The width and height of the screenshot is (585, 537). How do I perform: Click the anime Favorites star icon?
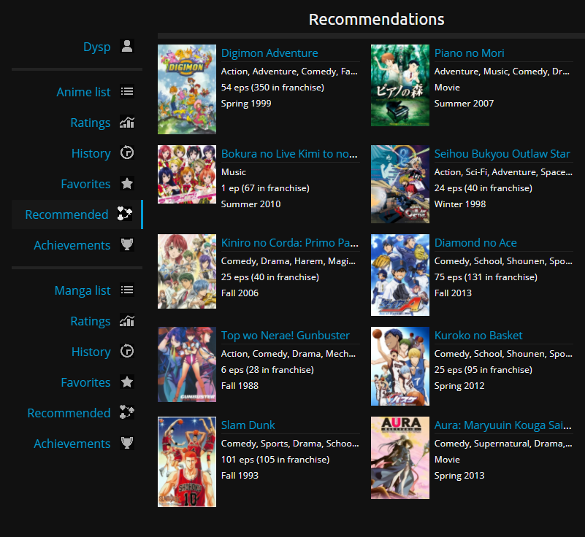click(127, 183)
